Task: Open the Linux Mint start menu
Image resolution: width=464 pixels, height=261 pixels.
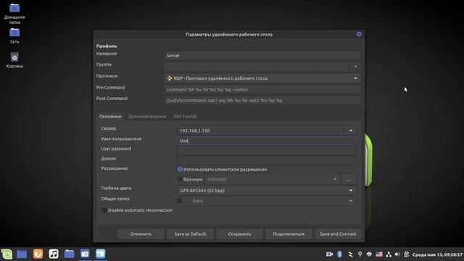Action: point(7,254)
